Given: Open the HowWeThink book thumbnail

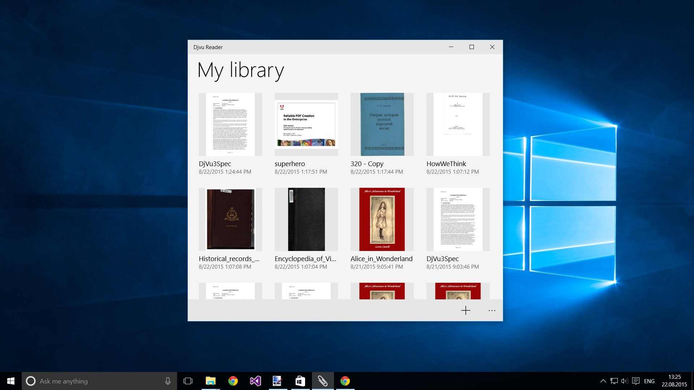Looking at the screenshot, I should tap(458, 125).
